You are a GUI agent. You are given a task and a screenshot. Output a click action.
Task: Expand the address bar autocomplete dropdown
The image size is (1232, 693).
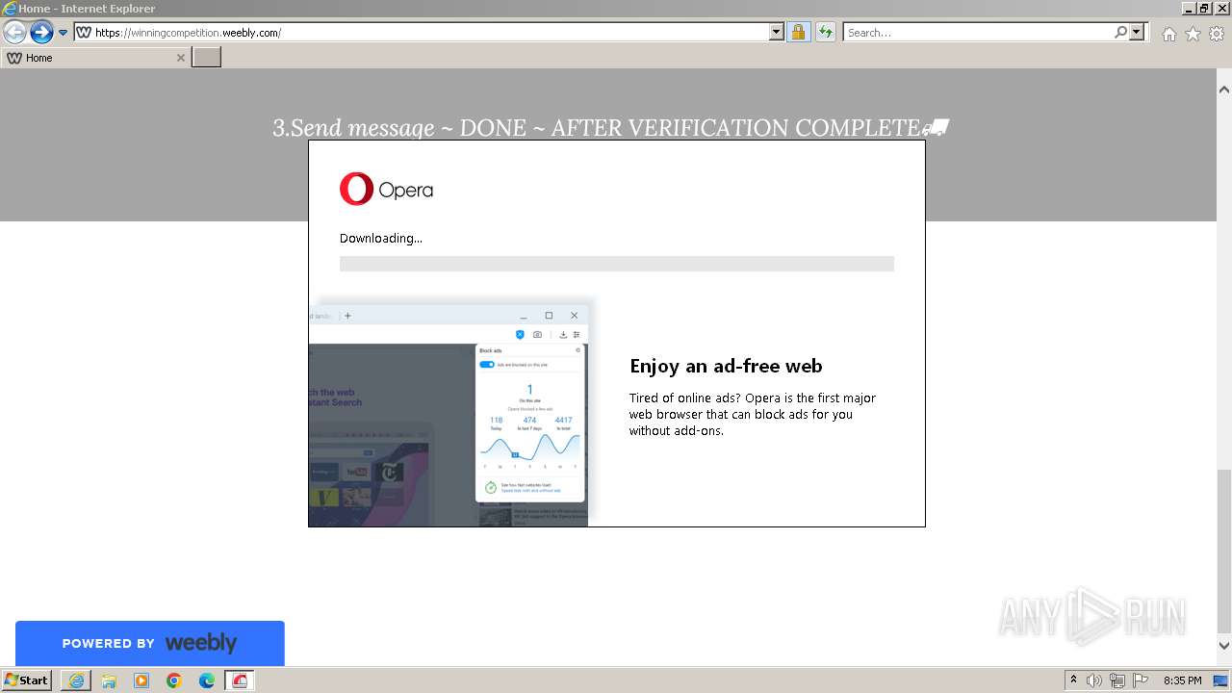tap(777, 33)
